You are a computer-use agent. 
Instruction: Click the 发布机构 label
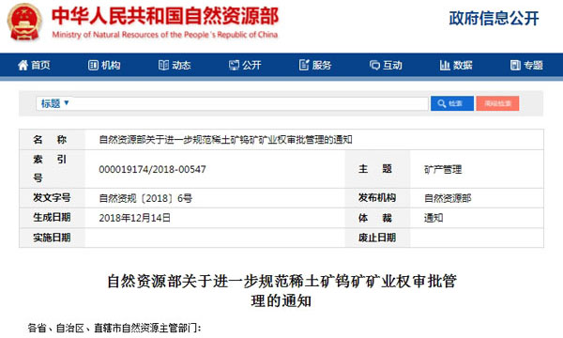[377, 197]
